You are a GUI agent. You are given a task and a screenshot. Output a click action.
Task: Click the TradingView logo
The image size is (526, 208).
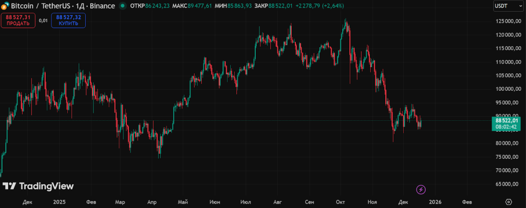[38, 186]
